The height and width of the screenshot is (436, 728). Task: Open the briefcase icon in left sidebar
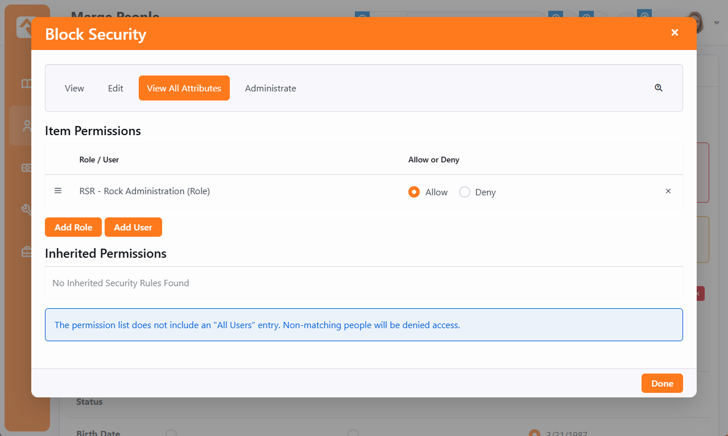(x=27, y=252)
